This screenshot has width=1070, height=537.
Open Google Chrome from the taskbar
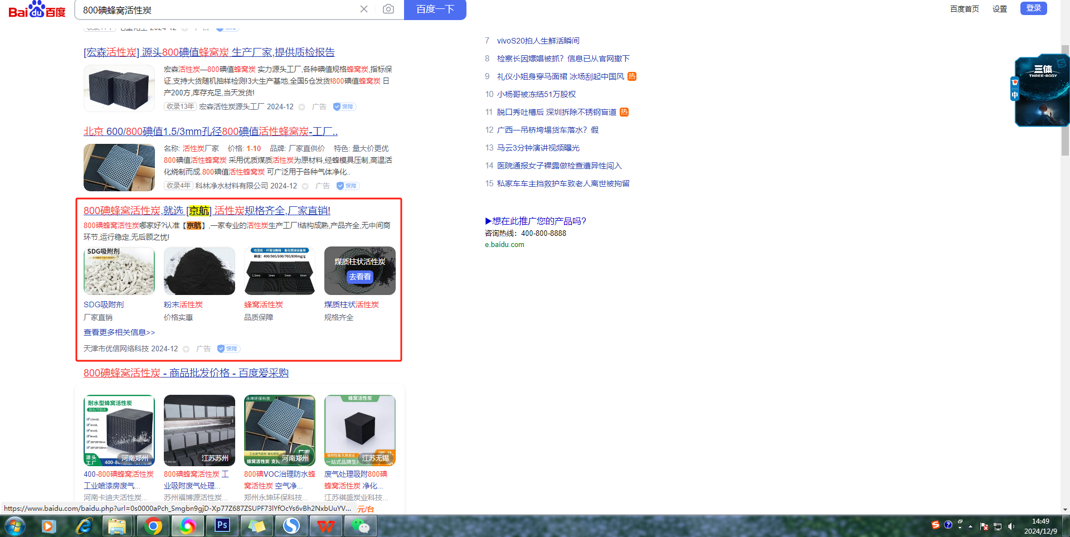coord(153,525)
